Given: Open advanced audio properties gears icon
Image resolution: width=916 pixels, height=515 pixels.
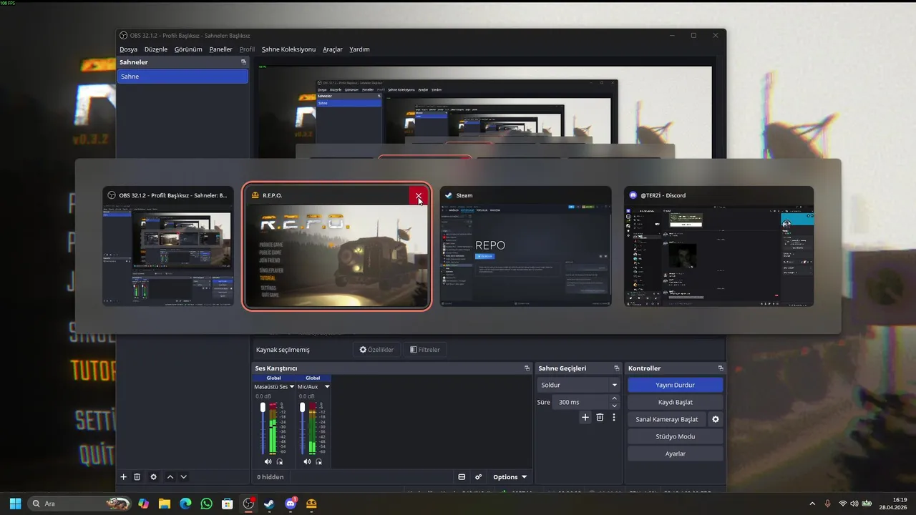Looking at the screenshot, I should tap(479, 477).
